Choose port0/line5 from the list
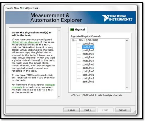The image size is (145, 121). (88, 61)
